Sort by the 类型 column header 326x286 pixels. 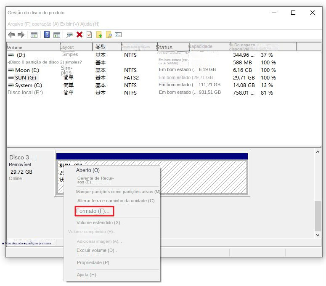[x=107, y=47]
